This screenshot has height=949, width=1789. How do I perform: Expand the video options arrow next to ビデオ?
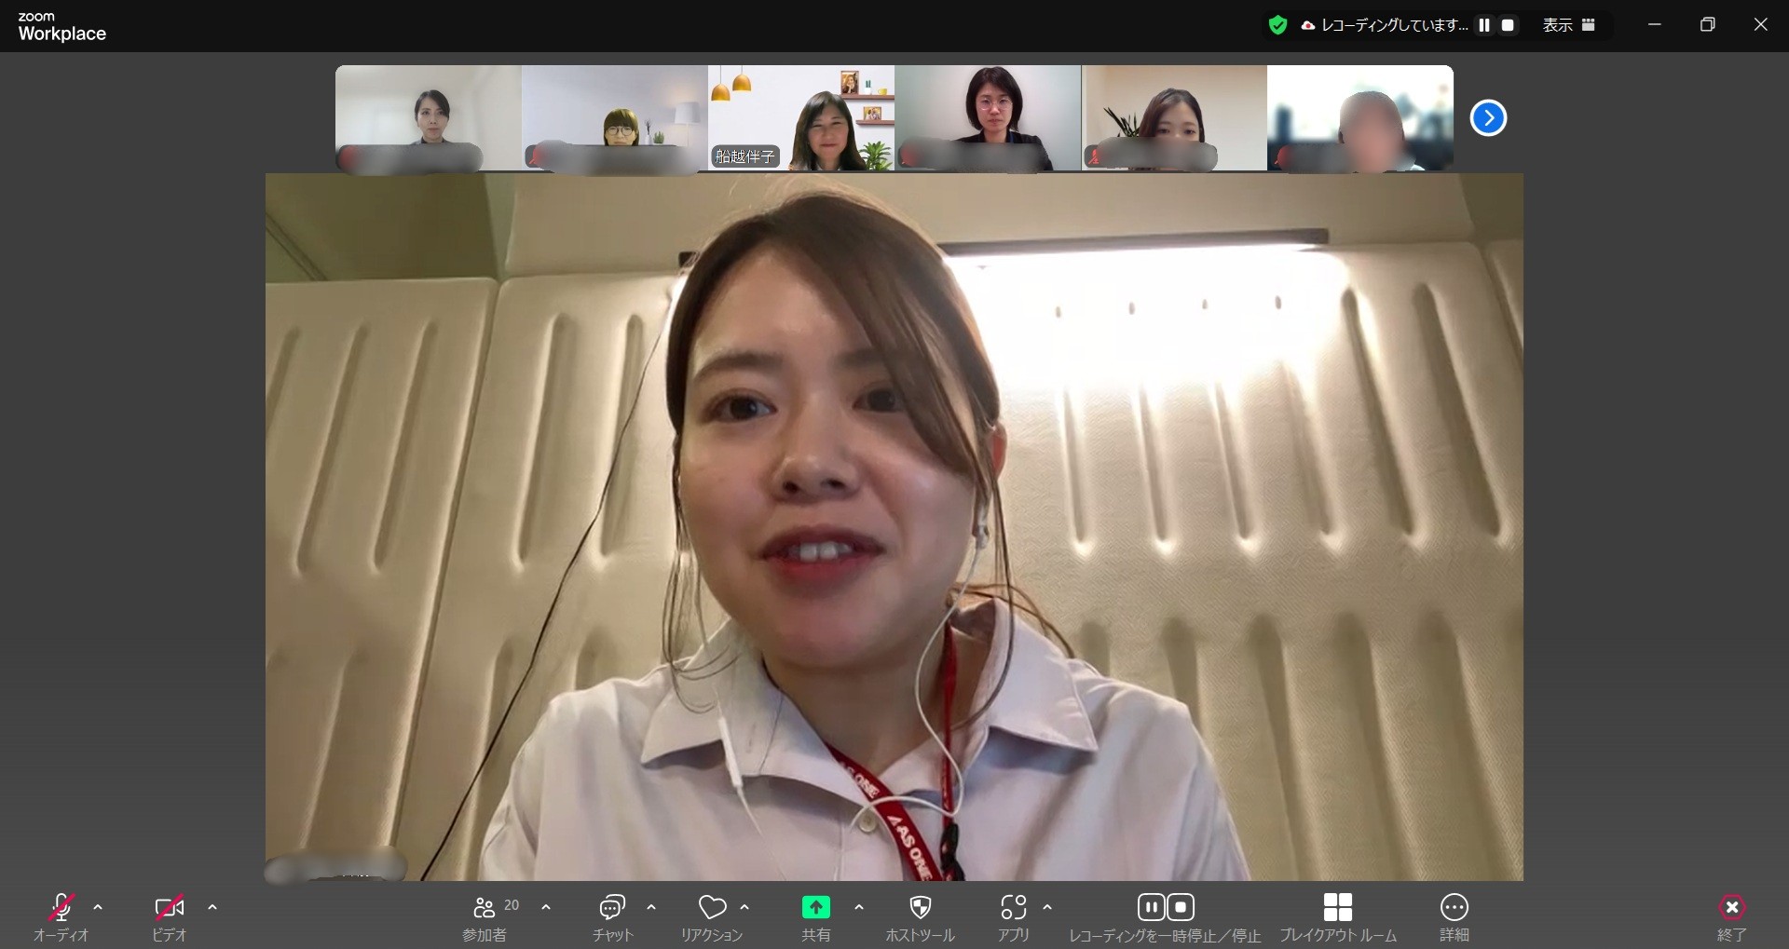tap(212, 907)
